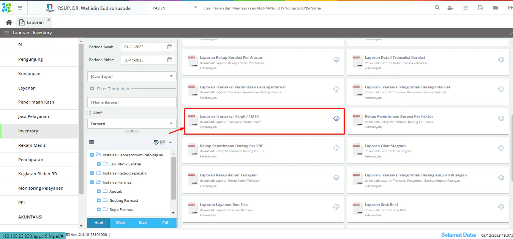513x239 pixels.
Task: Select Pendapatan report category
Action: tap(39, 160)
